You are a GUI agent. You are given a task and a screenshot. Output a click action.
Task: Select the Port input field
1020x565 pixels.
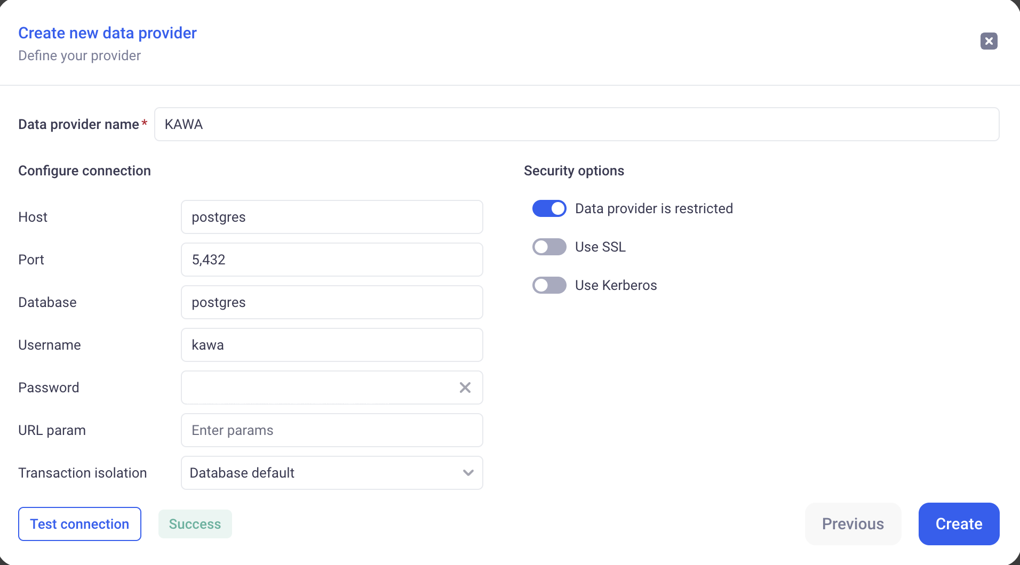point(332,260)
